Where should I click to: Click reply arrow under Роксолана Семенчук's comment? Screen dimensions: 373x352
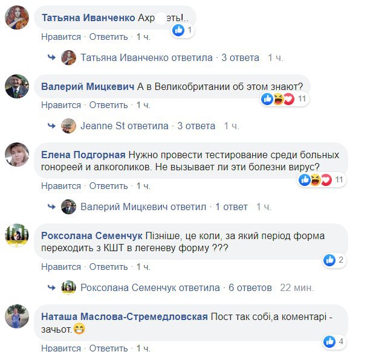(51, 287)
